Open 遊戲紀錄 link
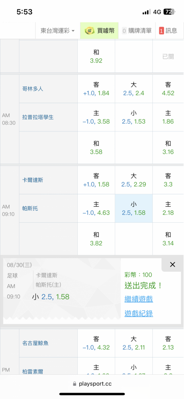Screen dimensions: 184x399 pos(139,314)
